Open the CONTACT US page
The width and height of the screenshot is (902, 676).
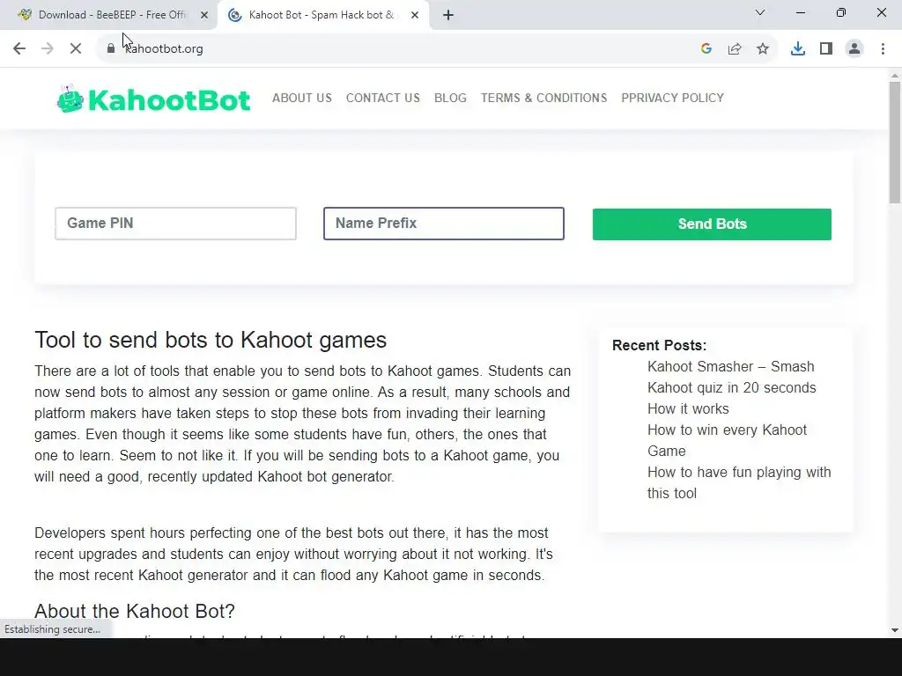(383, 98)
